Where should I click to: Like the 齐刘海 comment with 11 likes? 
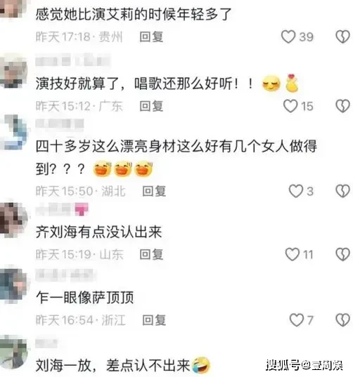coord(293,254)
